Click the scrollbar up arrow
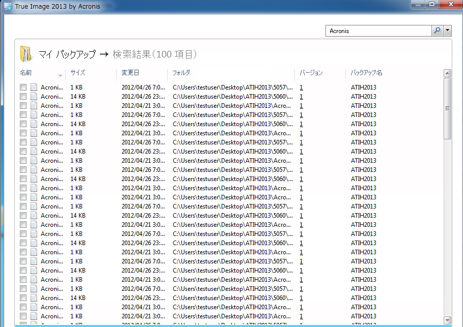The image size is (463, 327). coord(447,73)
